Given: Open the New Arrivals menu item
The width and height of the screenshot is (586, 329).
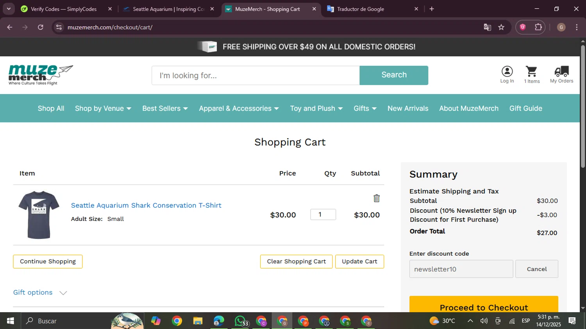Looking at the screenshot, I should [408, 108].
